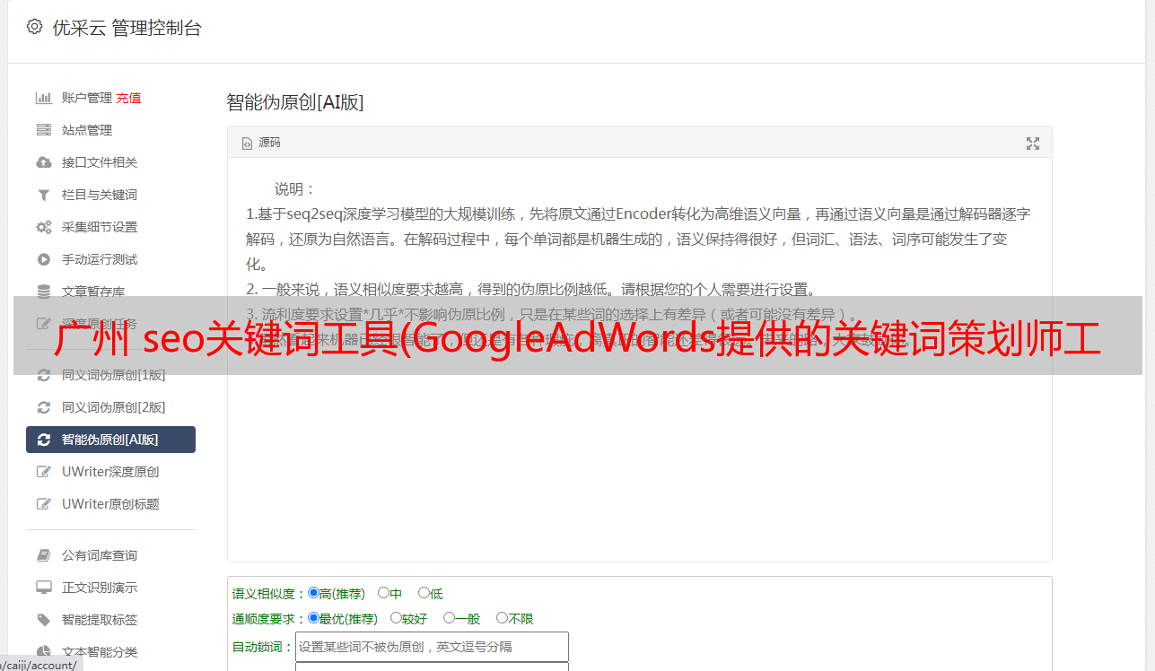The width and height of the screenshot is (1155, 671).
Task: Go to 同义词伪原创[2版] page
Action: tap(114, 407)
